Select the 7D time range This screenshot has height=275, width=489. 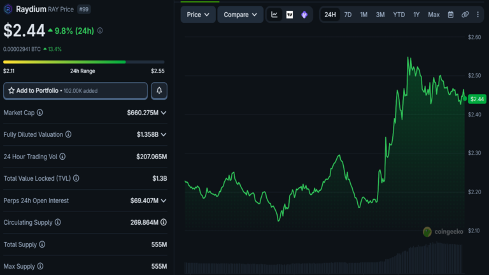pyautogui.click(x=348, y=15)
